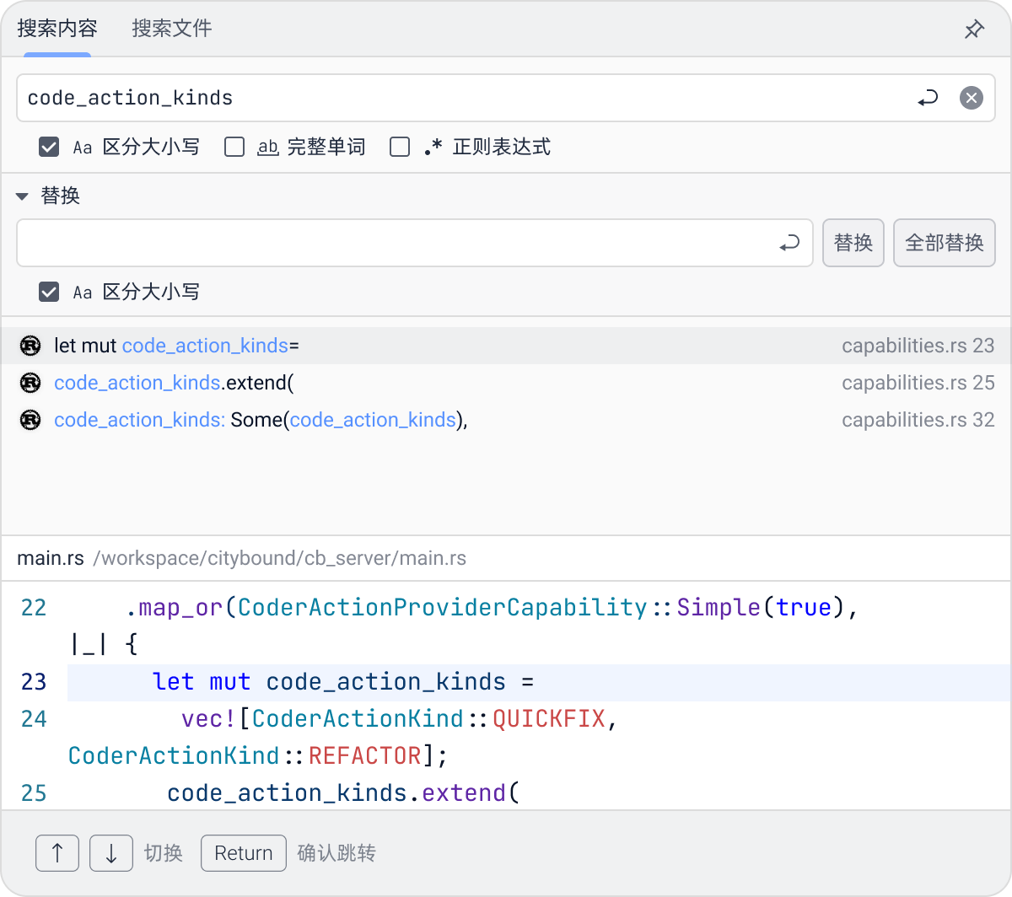Image resolution: width=1012 pixels, height=897 pixels.
Task: Click the up arrow key button
Action: (57, 853)
